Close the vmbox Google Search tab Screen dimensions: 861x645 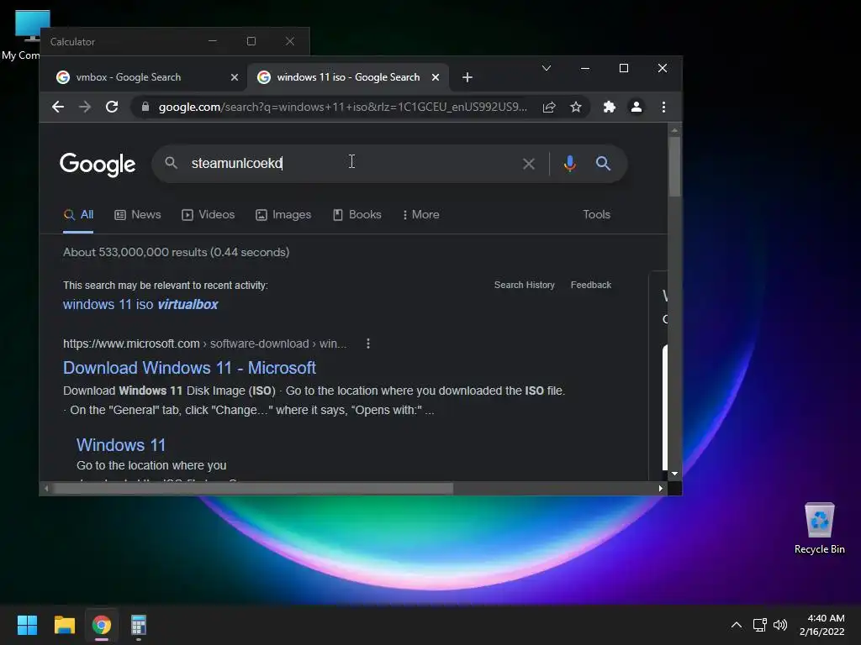235,77
